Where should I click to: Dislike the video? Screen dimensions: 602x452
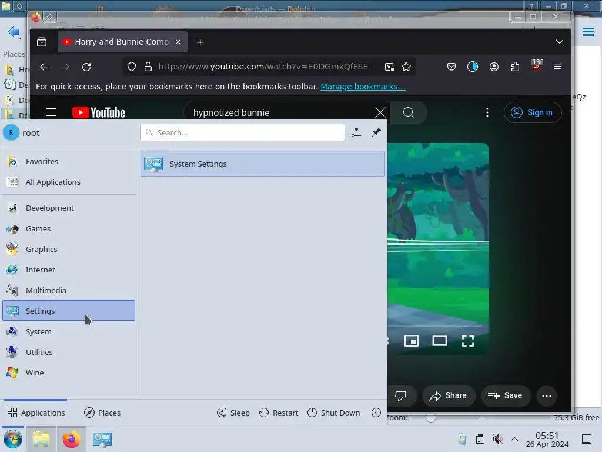400,396
